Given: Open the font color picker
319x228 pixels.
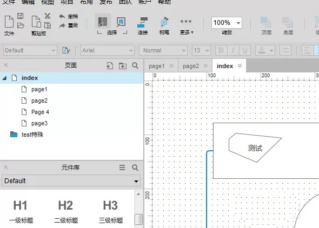Looking at the screenshot, I should click(265, 50).
